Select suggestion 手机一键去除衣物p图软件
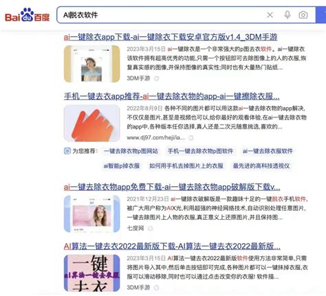The image size is (326, 296). 201,151
